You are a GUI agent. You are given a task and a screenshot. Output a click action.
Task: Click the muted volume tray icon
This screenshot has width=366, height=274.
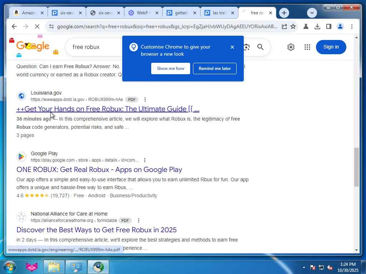330,267
